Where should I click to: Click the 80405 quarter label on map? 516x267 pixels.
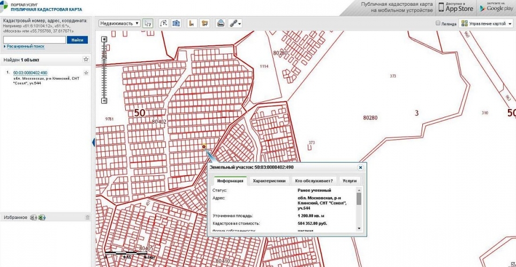tap(146, 248)
